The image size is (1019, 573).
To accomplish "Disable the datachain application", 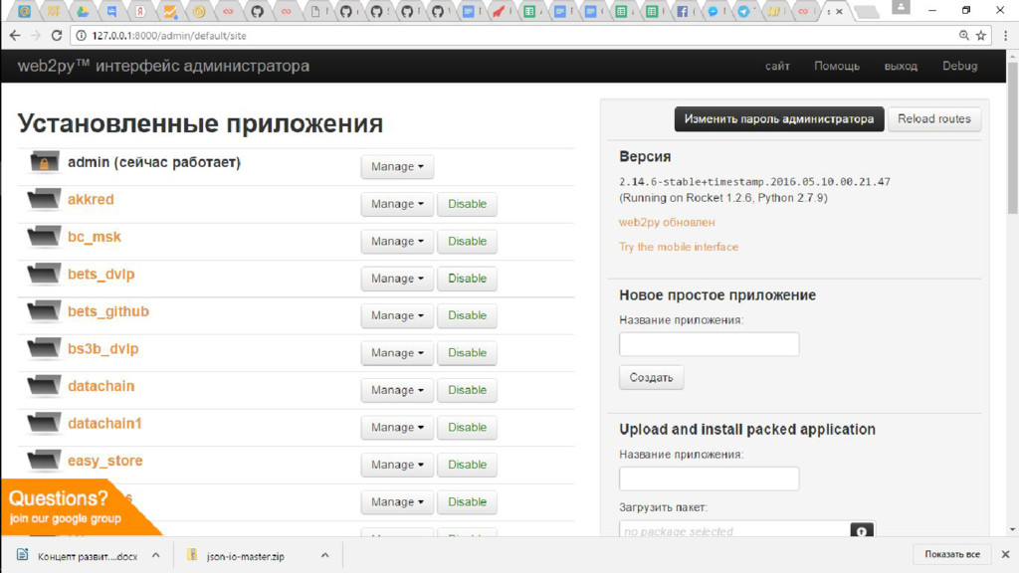I will coord(468,390).
